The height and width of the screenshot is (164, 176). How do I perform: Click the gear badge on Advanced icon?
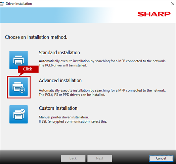[x=22, y=90]
